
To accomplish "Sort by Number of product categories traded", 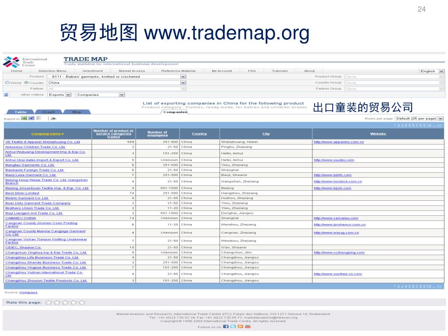I will [113, 134].
